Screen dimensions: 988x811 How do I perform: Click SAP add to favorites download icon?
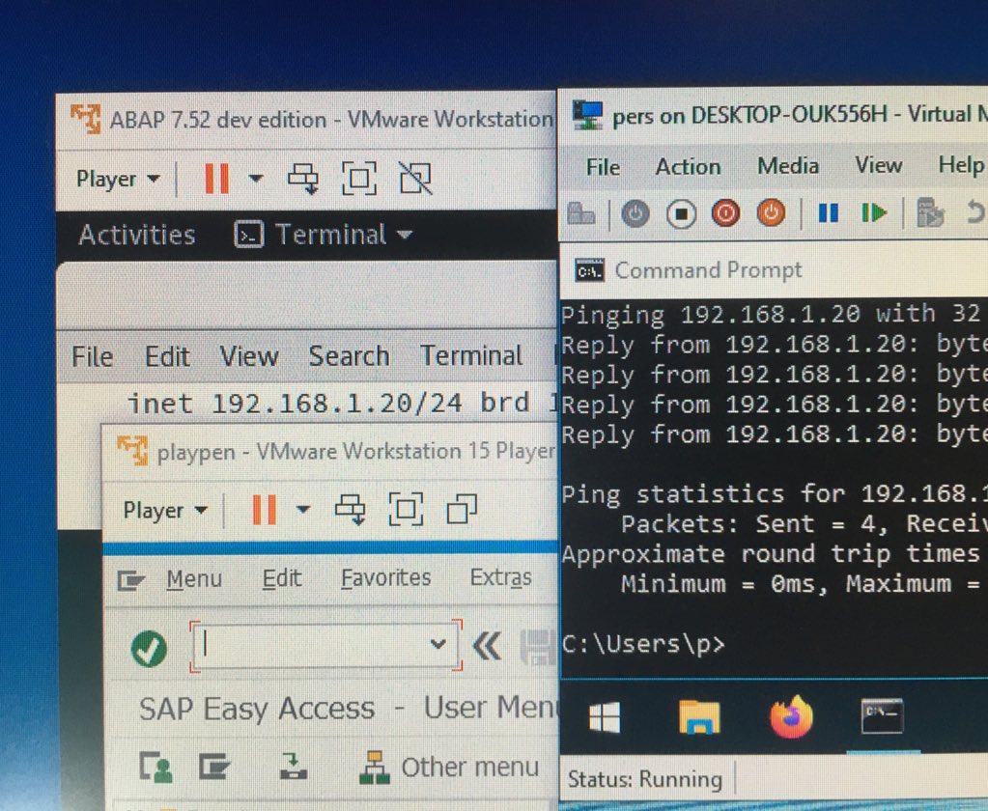click(x=293, y=767)
